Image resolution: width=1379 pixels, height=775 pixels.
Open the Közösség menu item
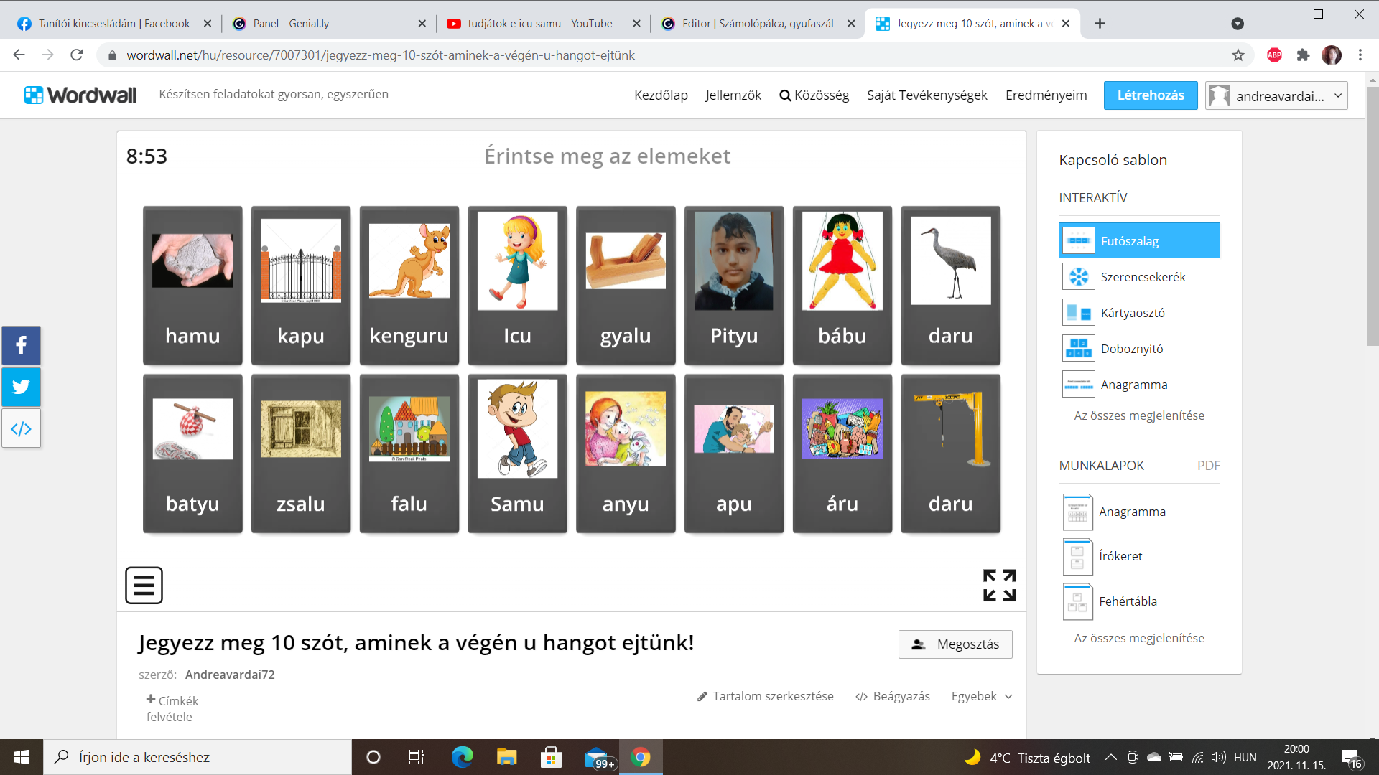click(814, 95)
